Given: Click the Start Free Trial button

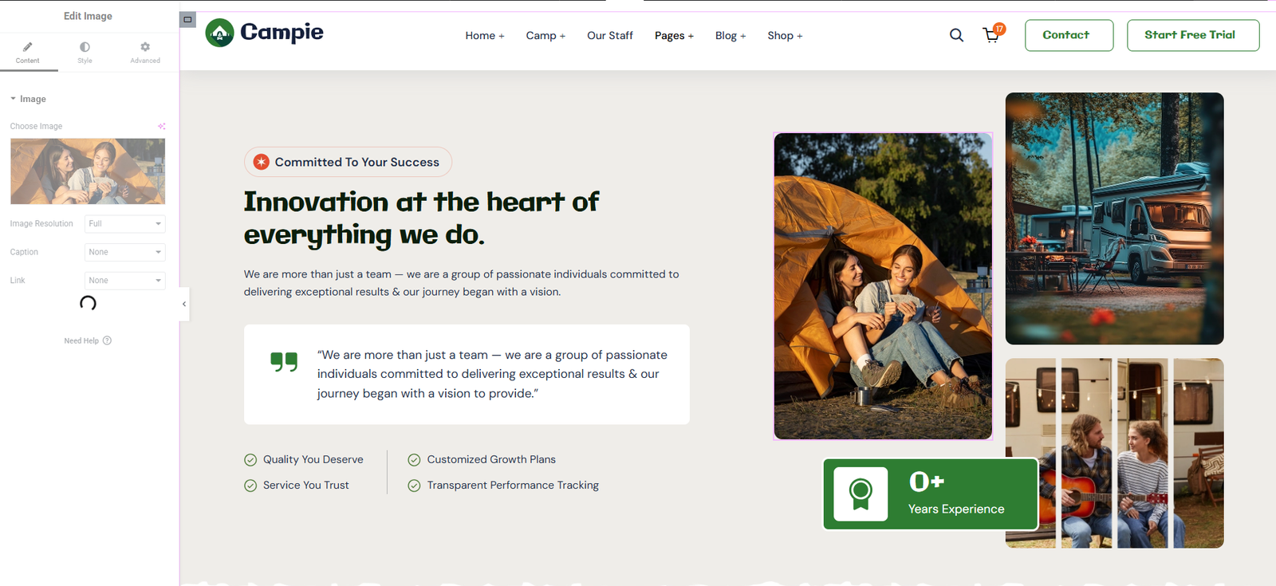Looking at the screenshot, I should tap(1192, 35).
